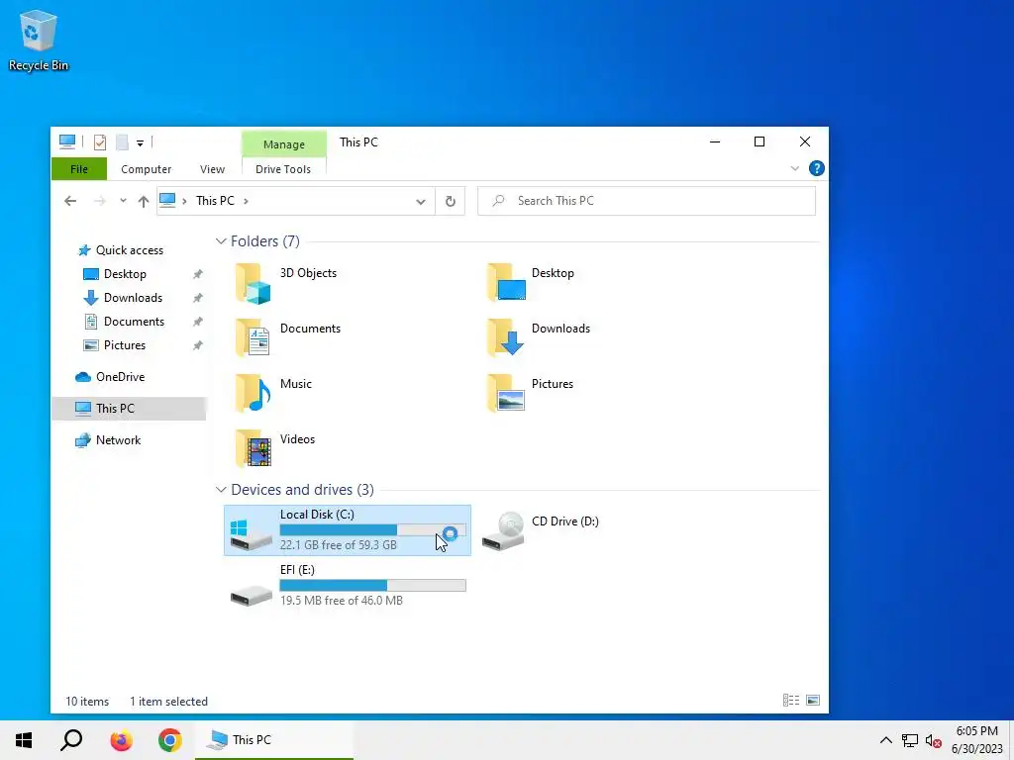The width and height of the screenshot is (1014, 760).
Task: Click the Properties icon in quick access toolbar
Action: (100, 142)
